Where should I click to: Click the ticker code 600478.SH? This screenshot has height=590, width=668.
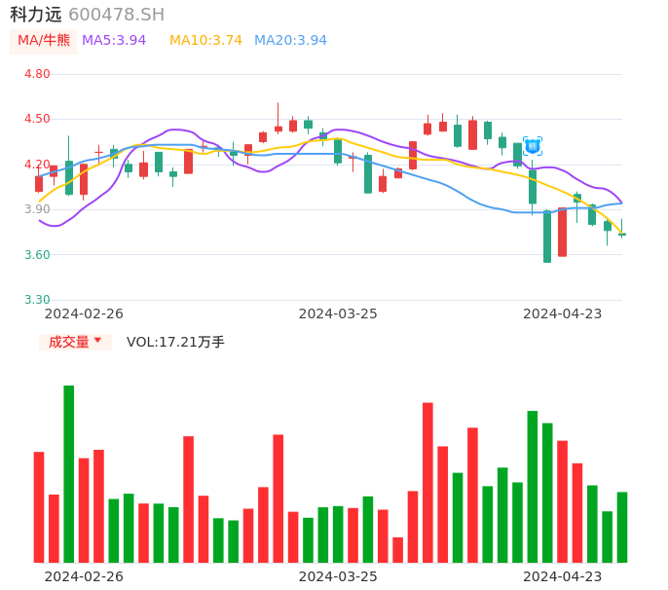pyautogui.click(x=116, y=15)
